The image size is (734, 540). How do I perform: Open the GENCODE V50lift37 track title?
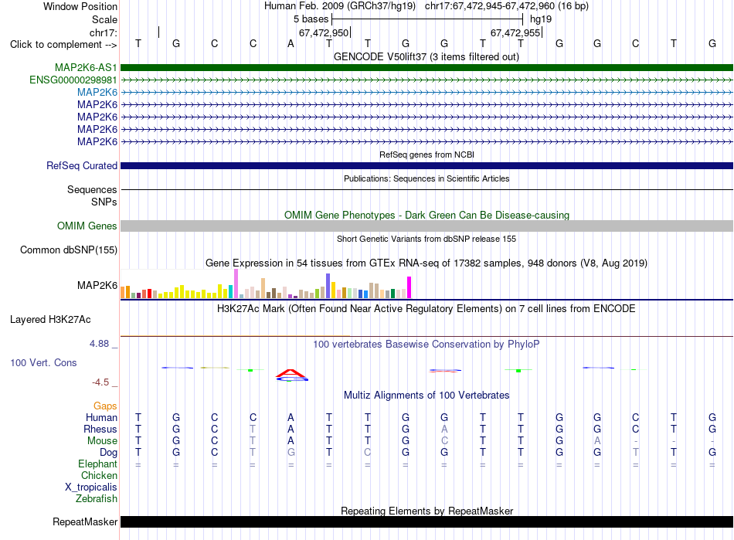pyautogui.click(x=426, y=56)
